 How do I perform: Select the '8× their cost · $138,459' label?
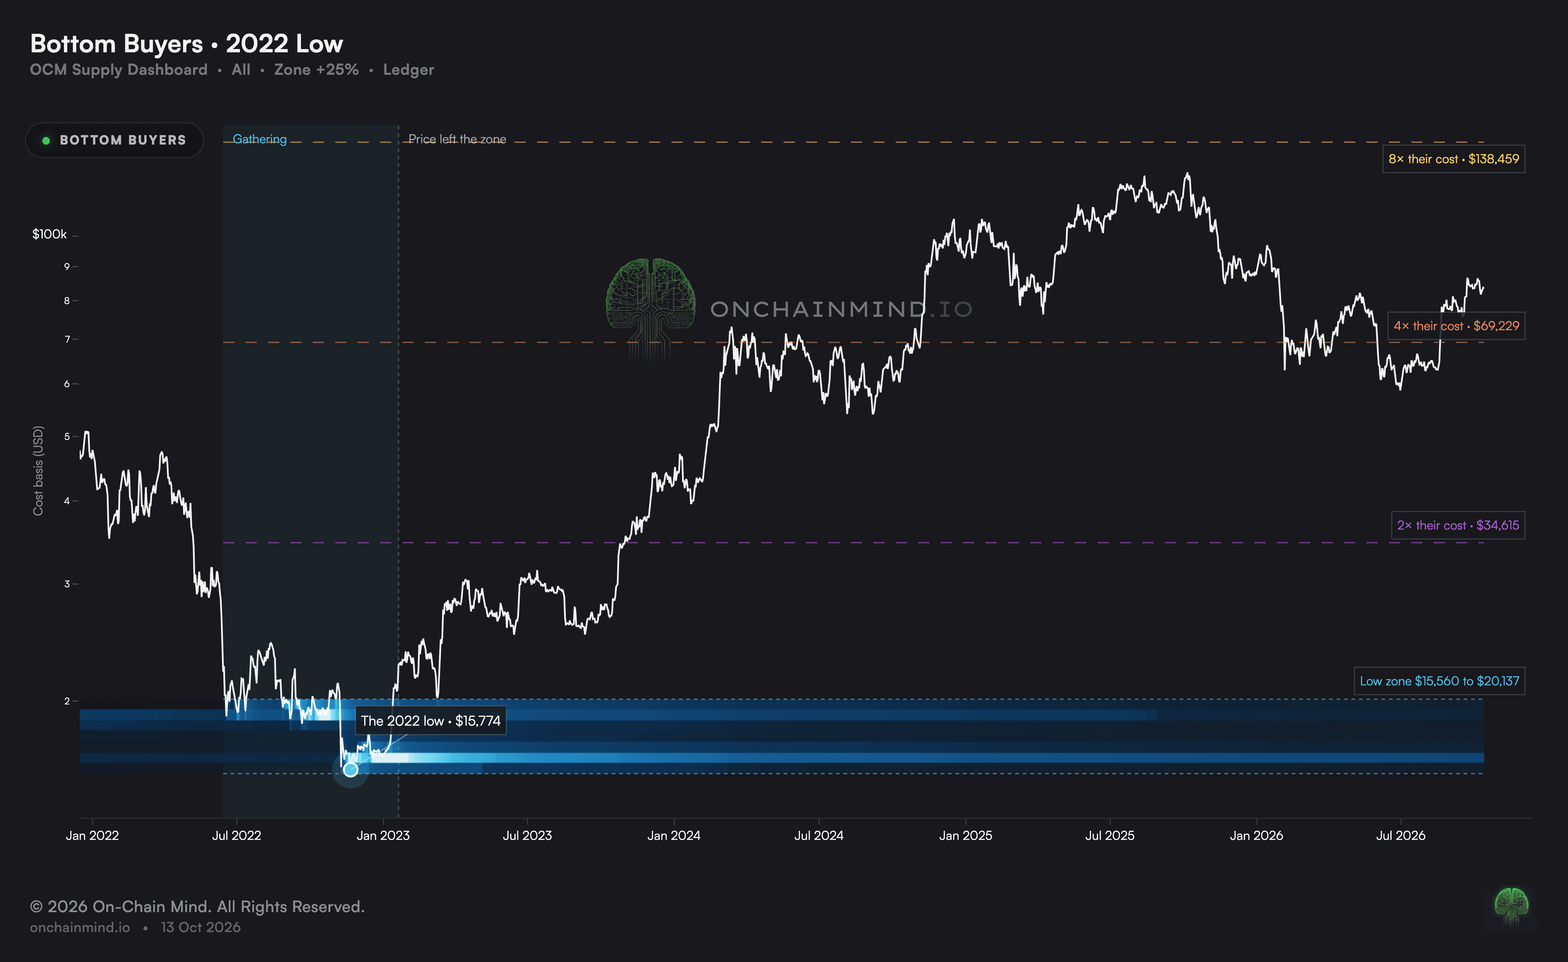(1453, 159)
